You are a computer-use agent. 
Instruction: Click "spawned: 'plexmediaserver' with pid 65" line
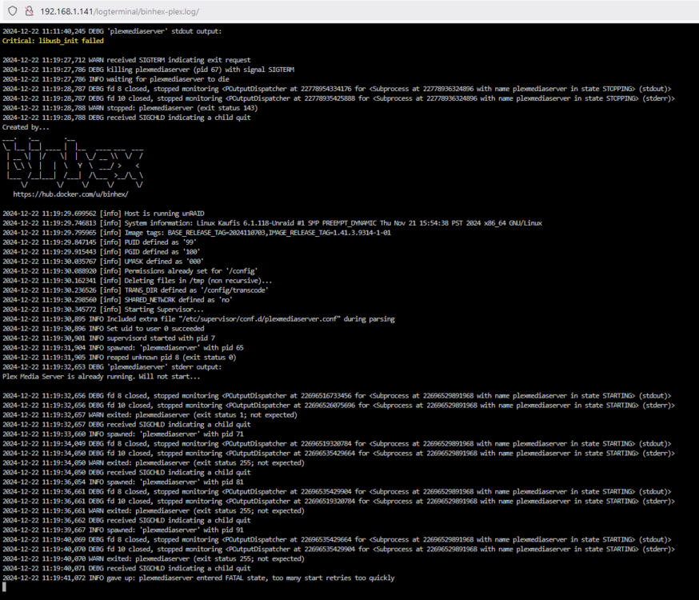123,348
